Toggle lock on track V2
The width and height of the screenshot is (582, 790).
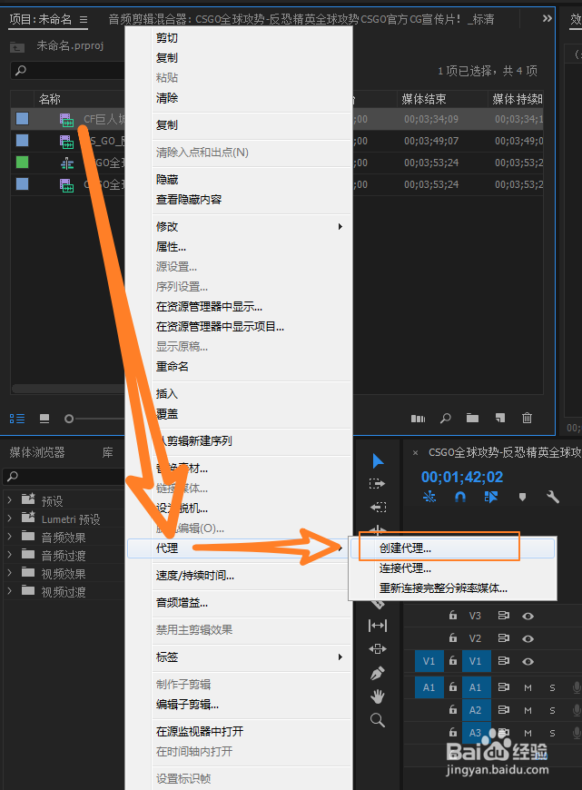click(x=452, y=637)
